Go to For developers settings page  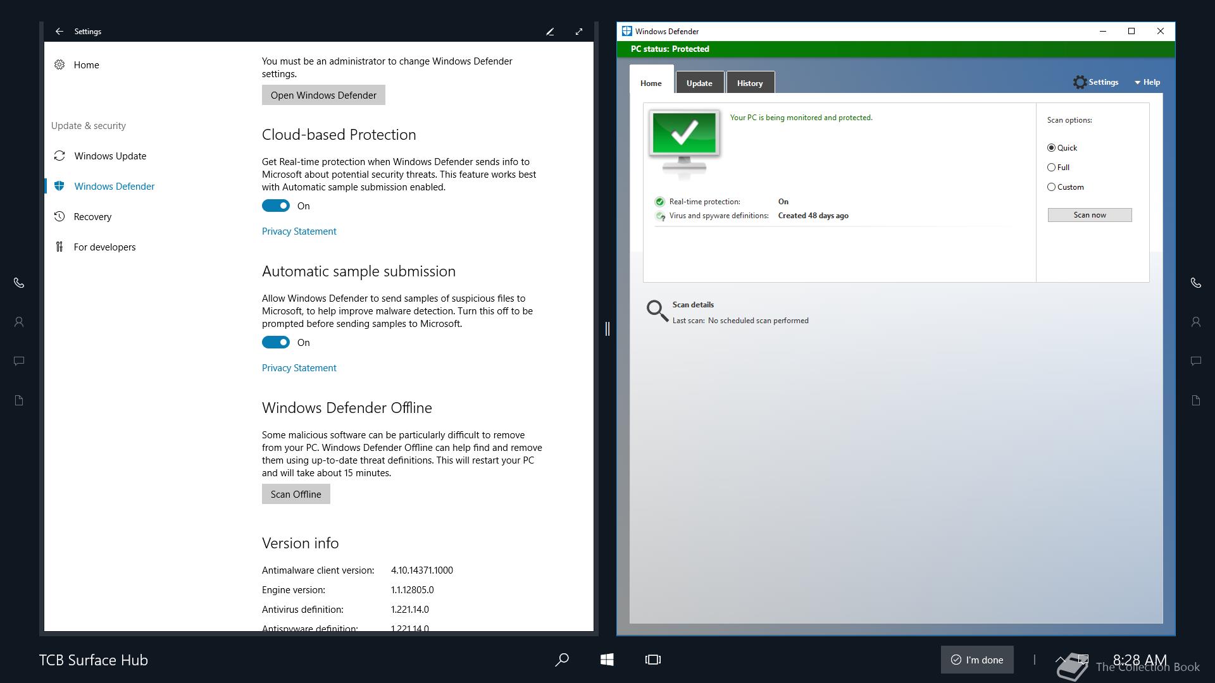pos(104,247)
